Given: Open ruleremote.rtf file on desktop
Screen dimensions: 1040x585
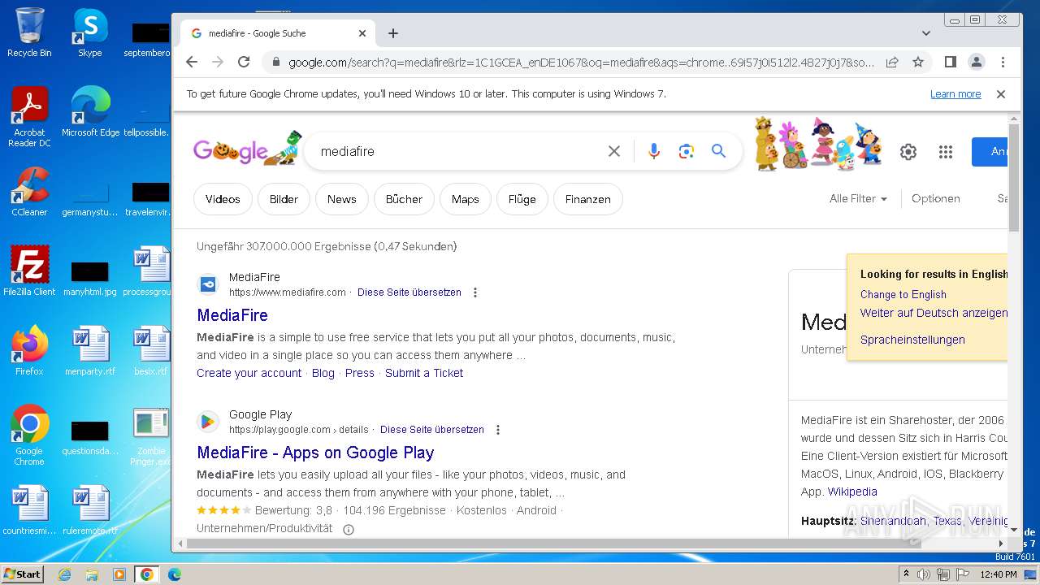Looking at the screenshot, I should coord(89,509).
